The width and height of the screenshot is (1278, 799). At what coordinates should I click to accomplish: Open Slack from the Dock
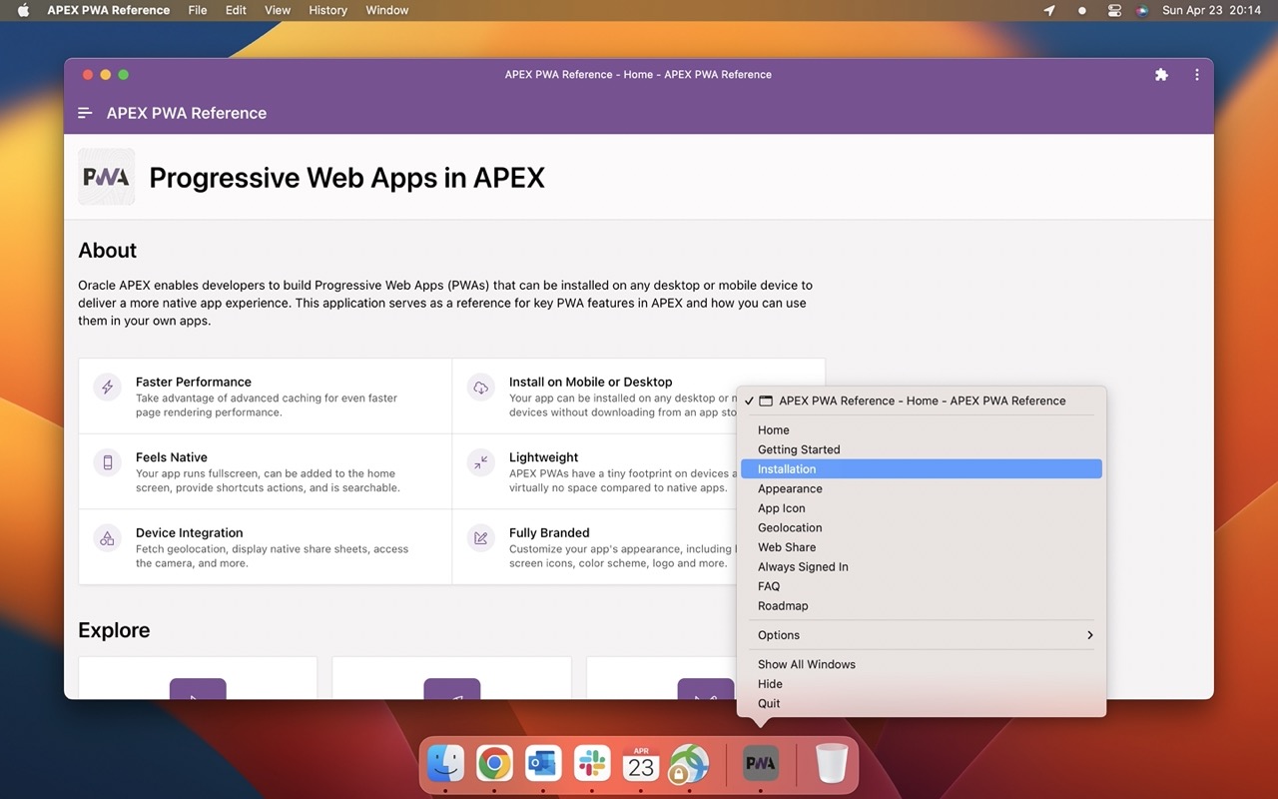(592, 765)
